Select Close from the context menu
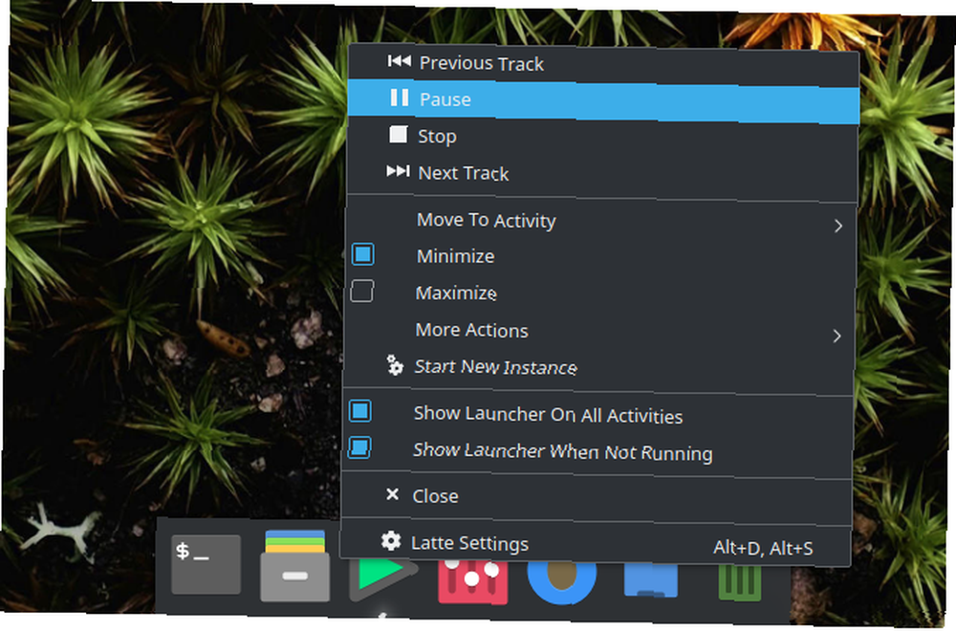 pyautogui.click(x=597, y=497)
